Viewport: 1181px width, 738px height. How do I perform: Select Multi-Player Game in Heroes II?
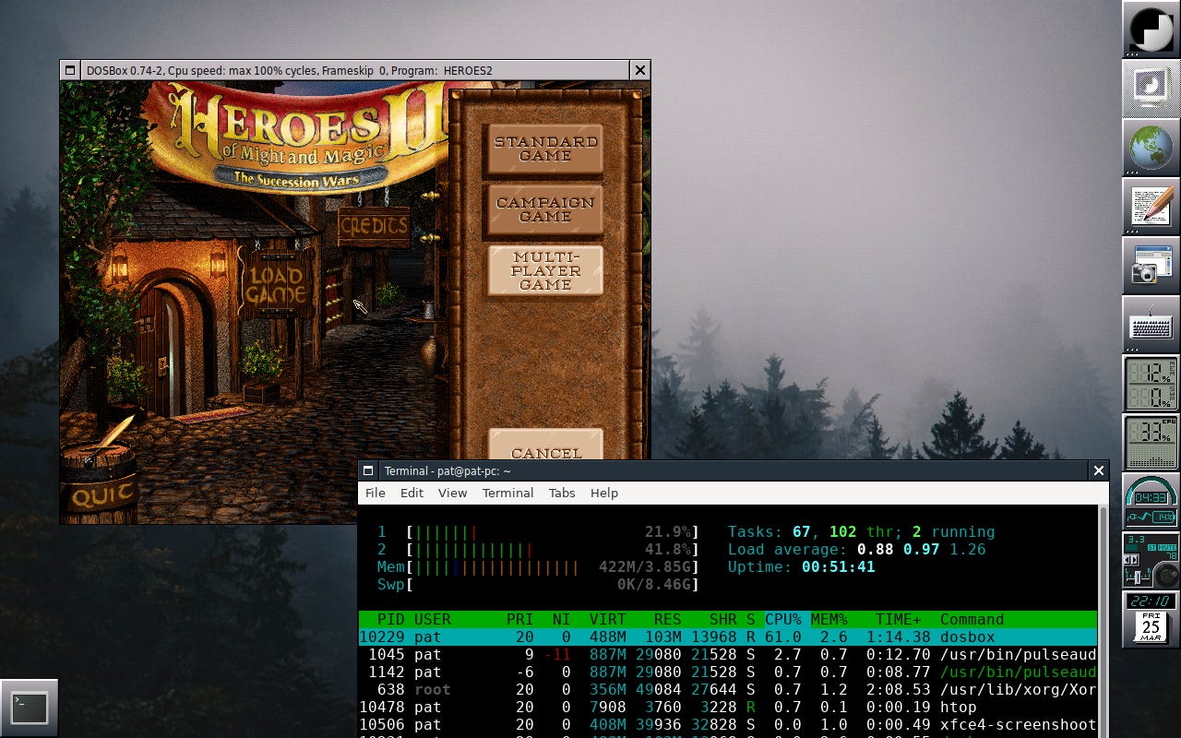click(545, 270)
